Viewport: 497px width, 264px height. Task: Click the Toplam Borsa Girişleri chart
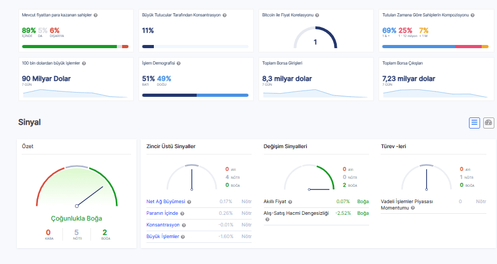click(x=315, y=93)
